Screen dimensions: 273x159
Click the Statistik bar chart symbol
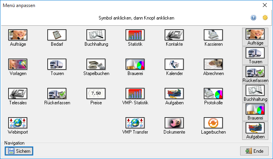tap(135, 35)
